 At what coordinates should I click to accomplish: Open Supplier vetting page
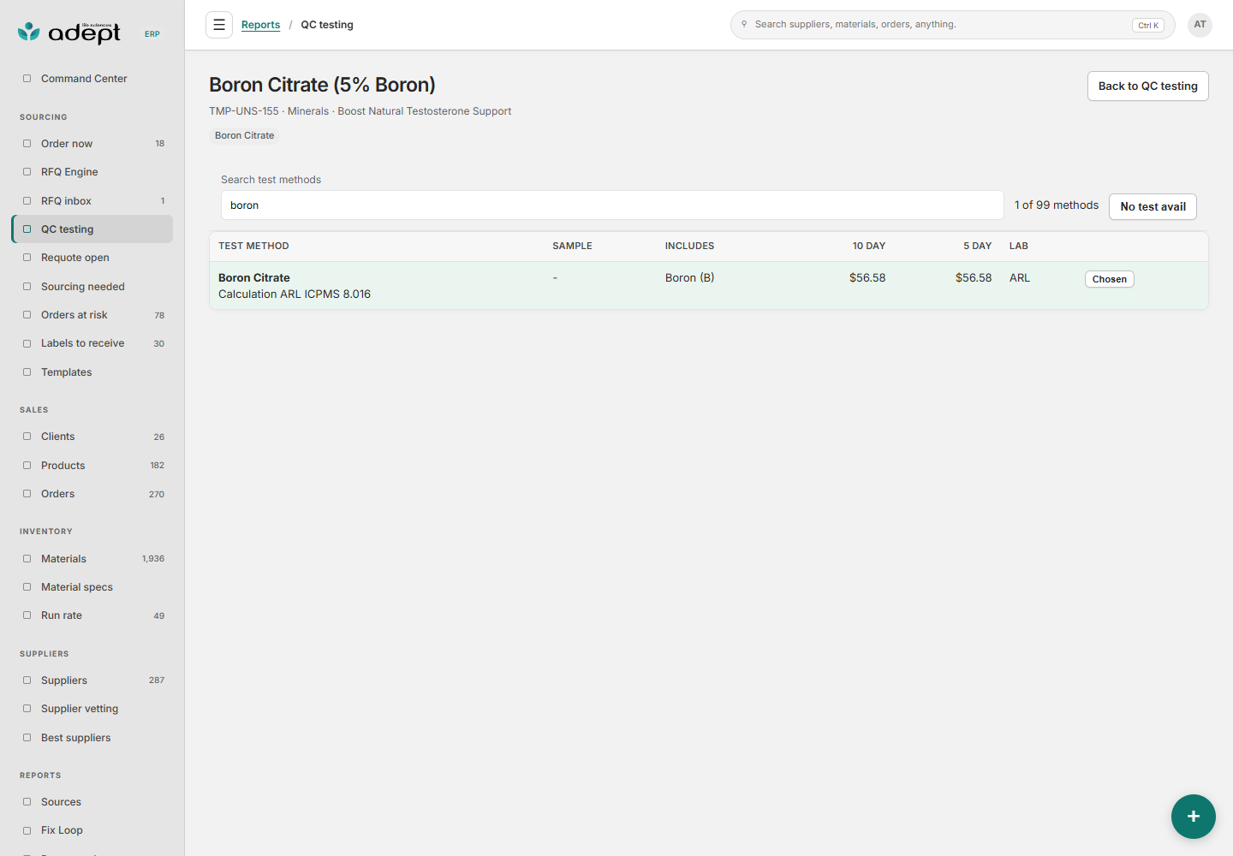click(x=92, y=709)
